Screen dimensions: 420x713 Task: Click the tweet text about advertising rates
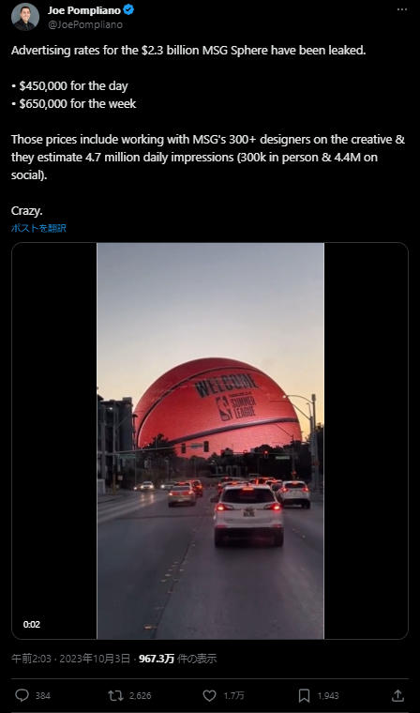[x=208, y=130]
